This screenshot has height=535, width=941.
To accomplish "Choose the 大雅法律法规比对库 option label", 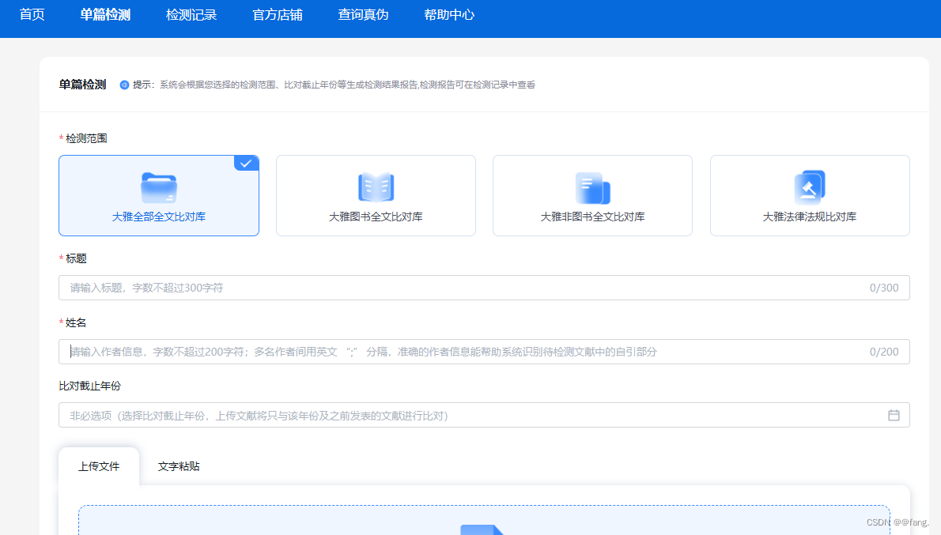I will [810, 217].
